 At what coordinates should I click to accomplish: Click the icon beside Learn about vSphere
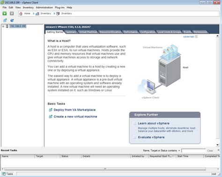pyautogui.click(x=134, y=123)
